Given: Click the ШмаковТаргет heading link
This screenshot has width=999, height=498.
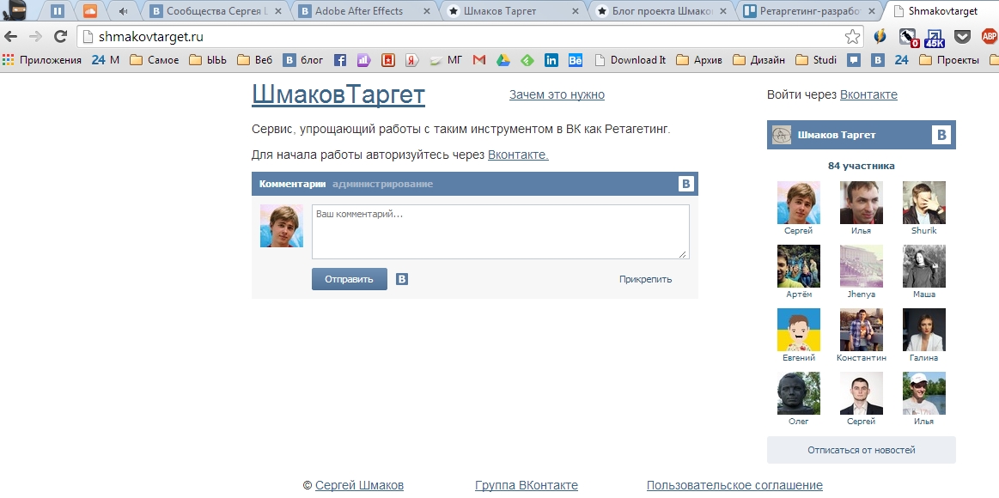Looking at the screenshot, I should click(338, 94).
